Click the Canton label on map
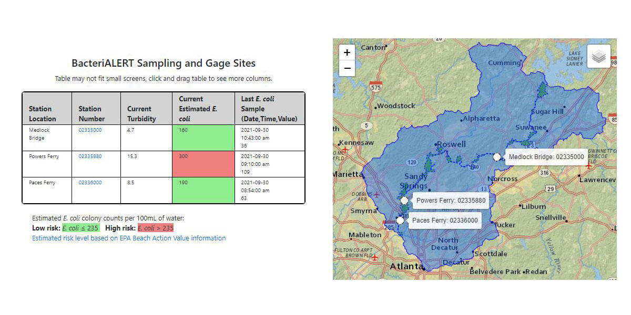Viewport: 631px width, 315px height. (373, 47)
